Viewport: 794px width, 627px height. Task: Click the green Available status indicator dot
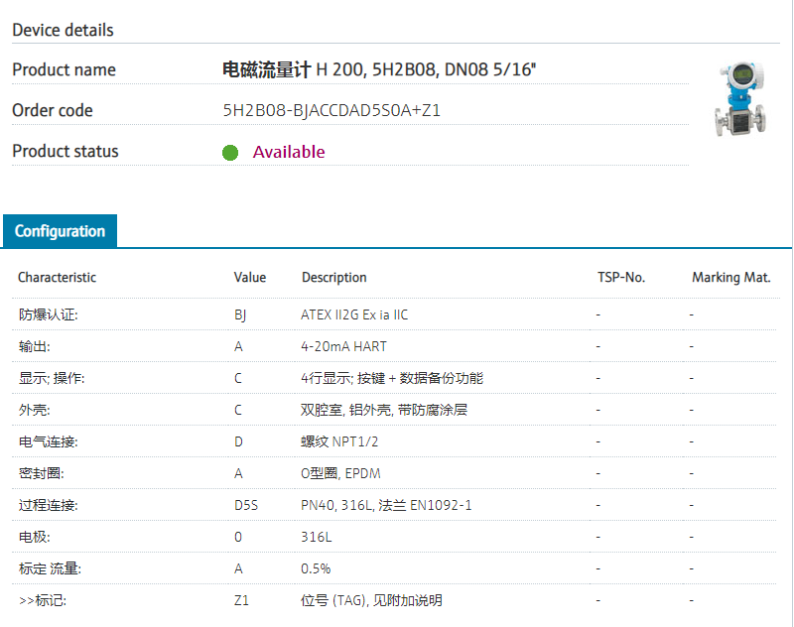230,153
